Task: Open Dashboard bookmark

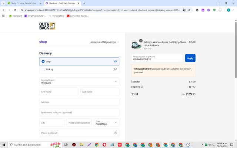Action: [16, 16]
